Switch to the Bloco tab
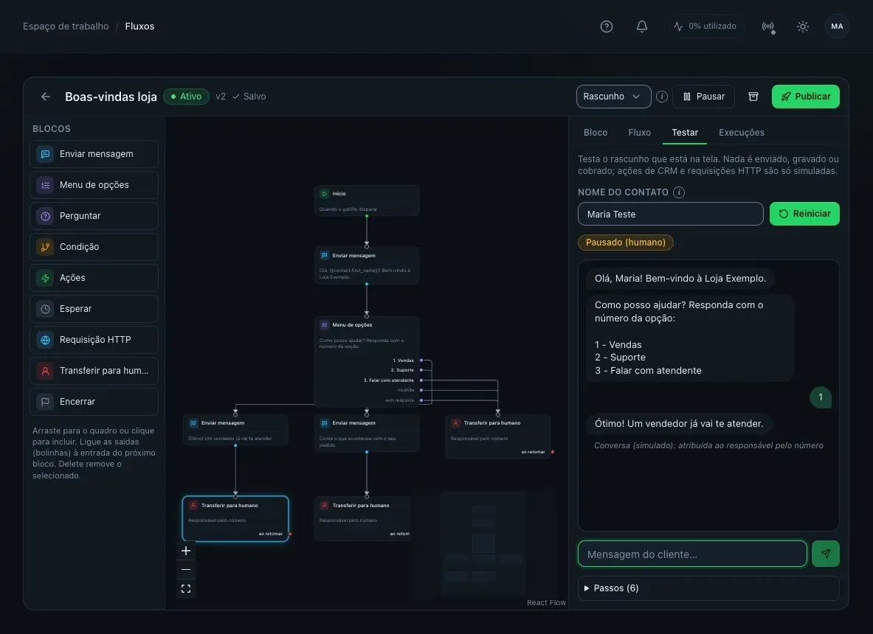873x634 pixels. click(596, 133)
